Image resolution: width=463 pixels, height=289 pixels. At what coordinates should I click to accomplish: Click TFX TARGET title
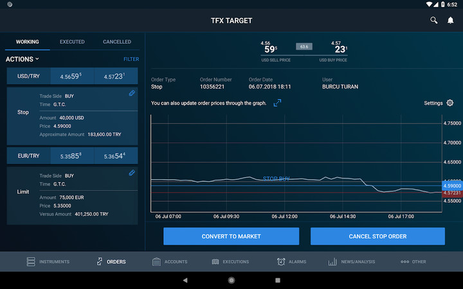click(232, 21)
